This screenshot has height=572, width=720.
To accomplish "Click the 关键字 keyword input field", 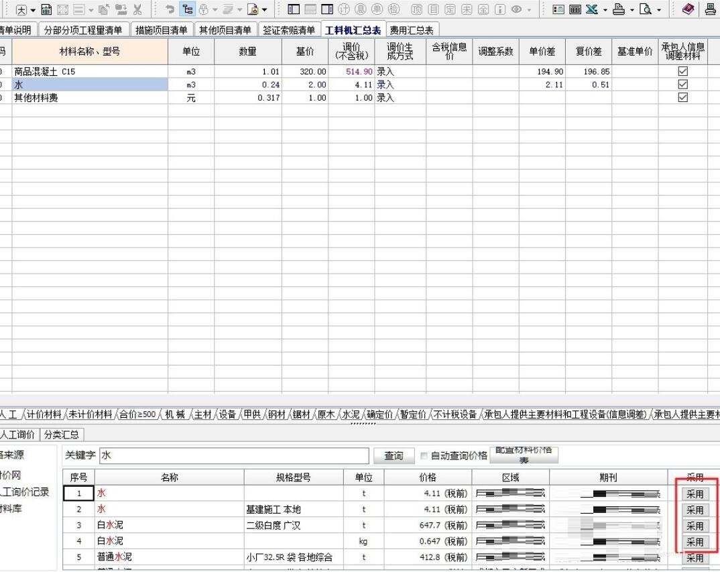I will [x=234, y=455].
